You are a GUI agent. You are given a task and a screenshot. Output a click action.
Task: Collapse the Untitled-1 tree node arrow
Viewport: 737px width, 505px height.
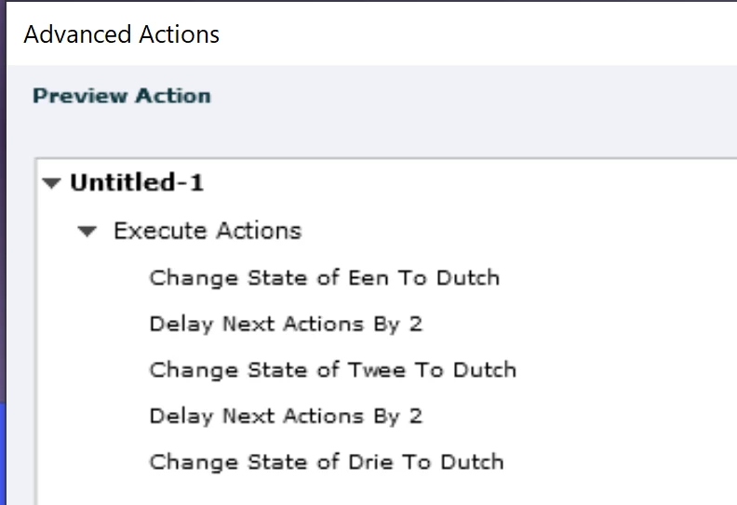(x=51, y=182)
